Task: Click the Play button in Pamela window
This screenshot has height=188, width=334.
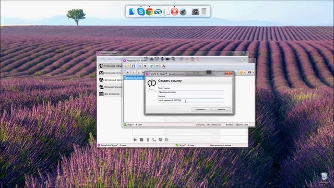Action: [x=135, y=139]
